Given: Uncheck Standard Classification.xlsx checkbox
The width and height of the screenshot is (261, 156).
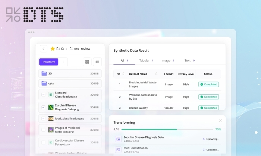Looking at the screenshot, I should tap(43, 95).
